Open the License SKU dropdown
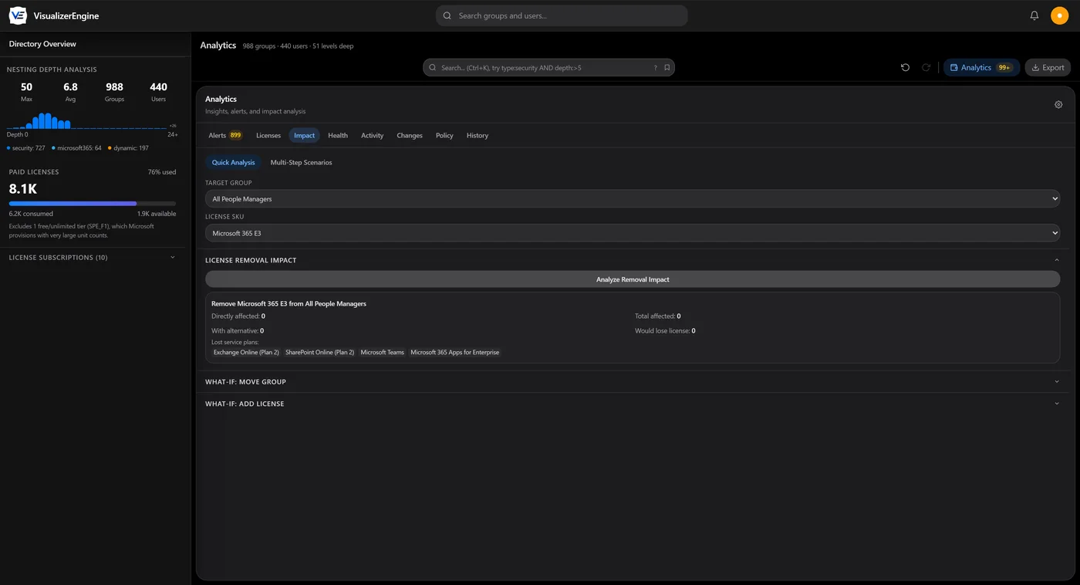This screenshot has height=585, width=1080. pos(633,233)
